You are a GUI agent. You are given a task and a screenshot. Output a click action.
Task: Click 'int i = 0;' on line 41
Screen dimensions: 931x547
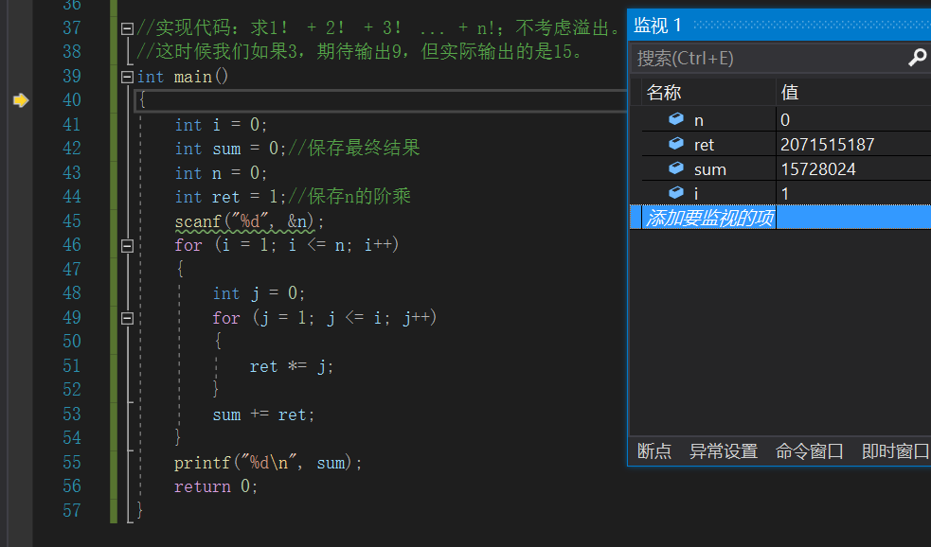pos(221,125)
